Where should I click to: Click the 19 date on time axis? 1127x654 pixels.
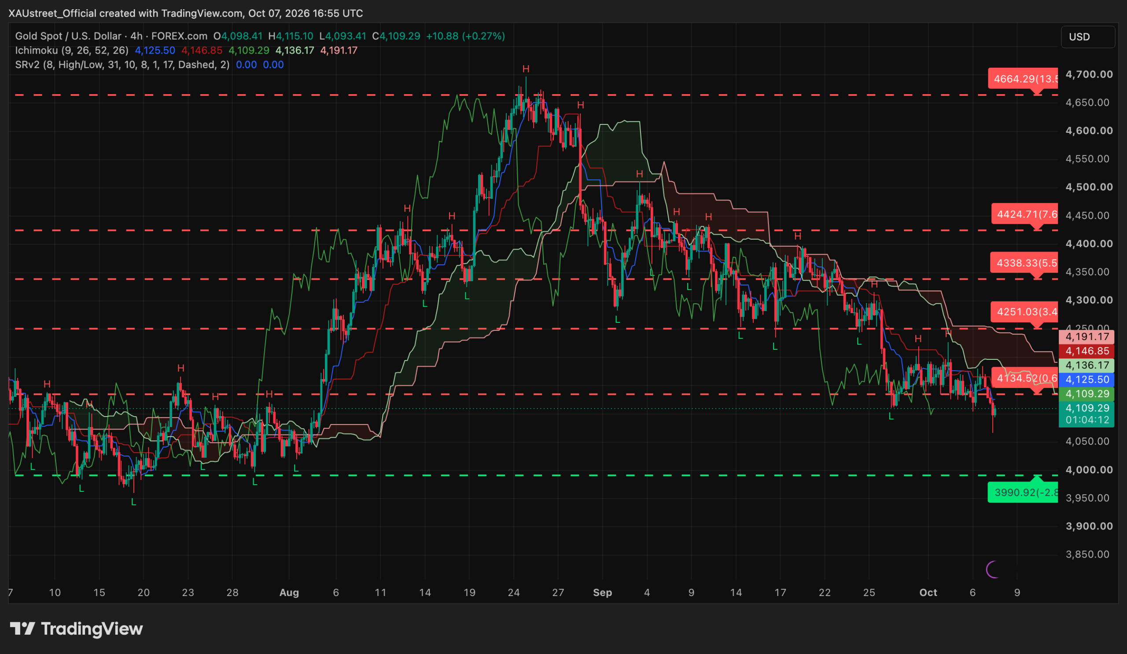tap(469, 593)
